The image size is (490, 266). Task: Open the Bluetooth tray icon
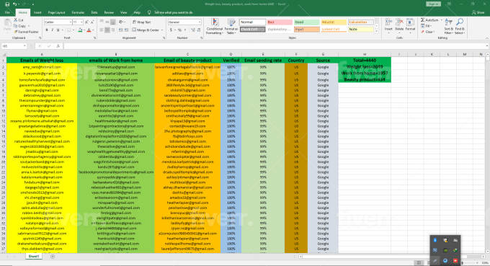point(435,240)
